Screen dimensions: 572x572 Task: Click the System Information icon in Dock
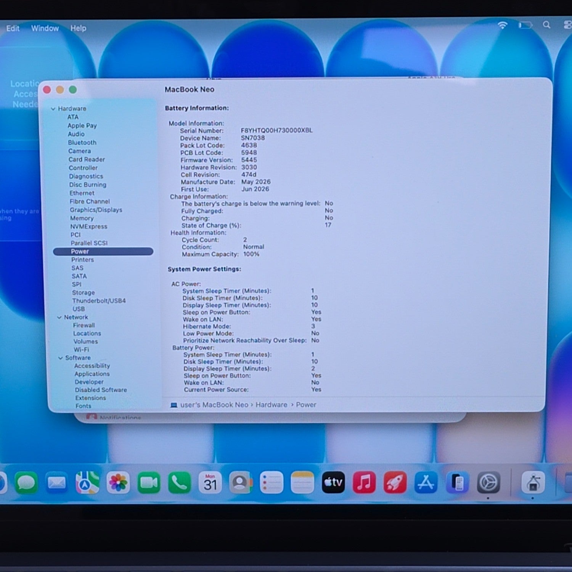533,483
